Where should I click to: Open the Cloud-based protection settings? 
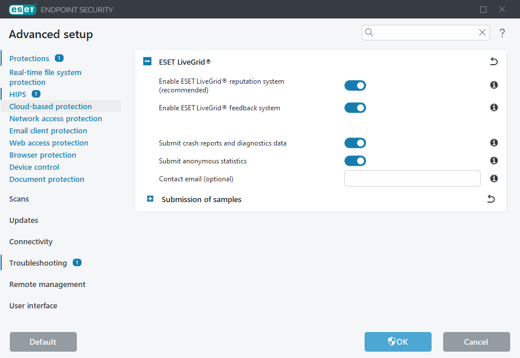pyautogui.click(x=50, y=106)
